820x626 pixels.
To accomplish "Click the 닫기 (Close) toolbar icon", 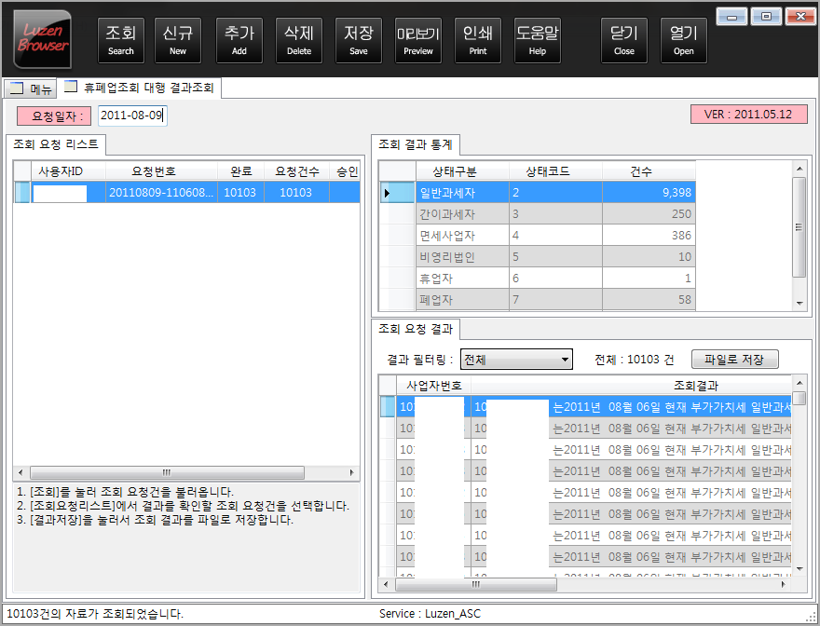I will (x=623, y=39).
